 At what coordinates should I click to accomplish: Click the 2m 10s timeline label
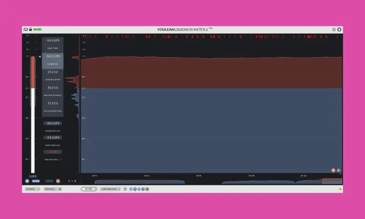click(251, 176)
